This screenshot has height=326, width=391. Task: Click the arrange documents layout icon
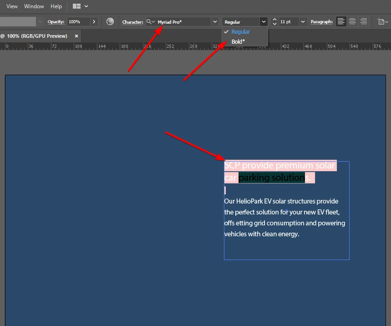pos(76,6)
